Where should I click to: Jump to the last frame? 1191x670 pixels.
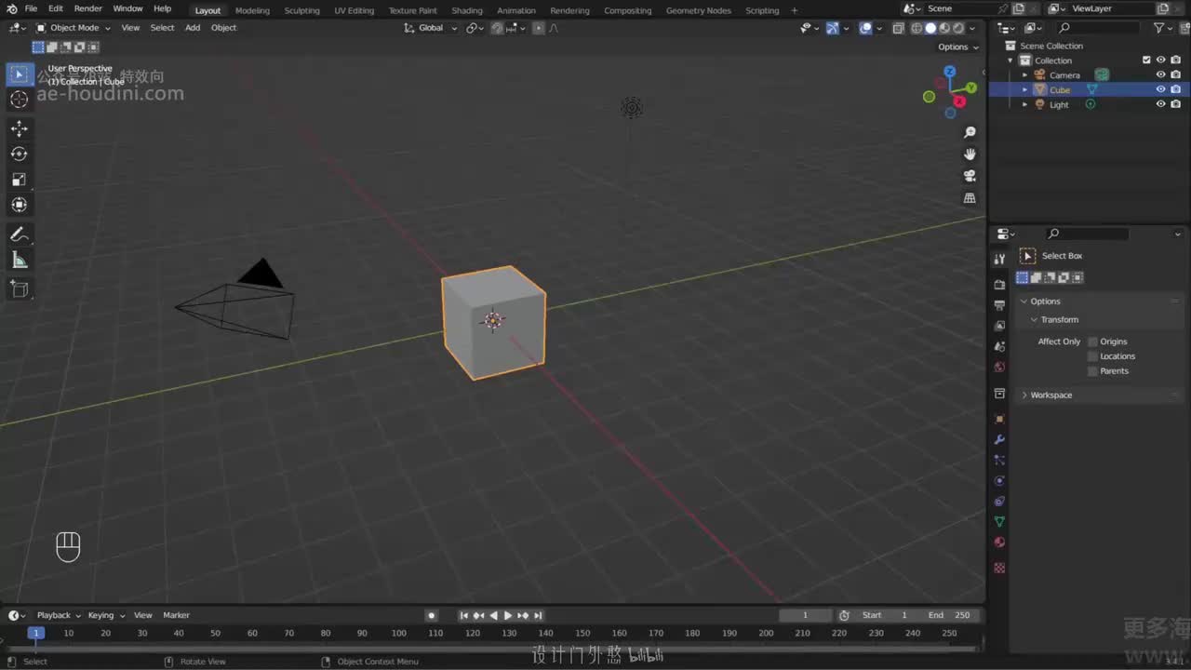coord(538,615)
